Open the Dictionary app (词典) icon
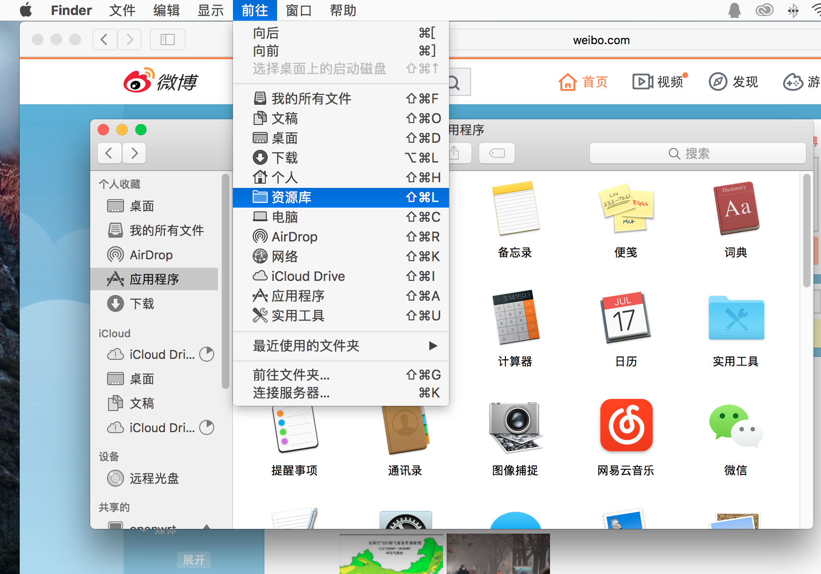Viewport: 821px width, 574px height. pos(736,209)
